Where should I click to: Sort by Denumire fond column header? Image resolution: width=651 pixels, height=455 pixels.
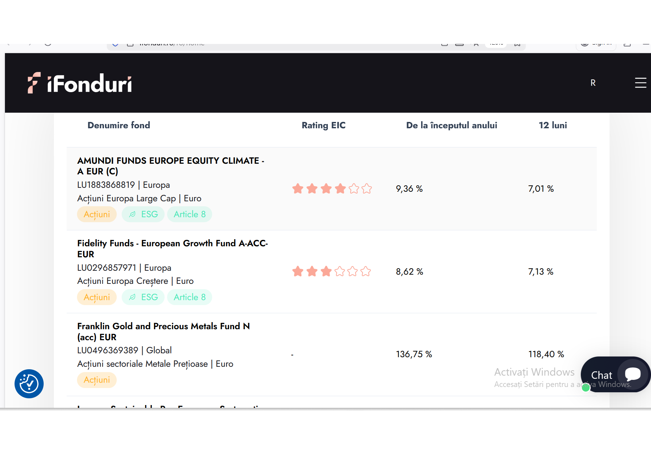119,125
